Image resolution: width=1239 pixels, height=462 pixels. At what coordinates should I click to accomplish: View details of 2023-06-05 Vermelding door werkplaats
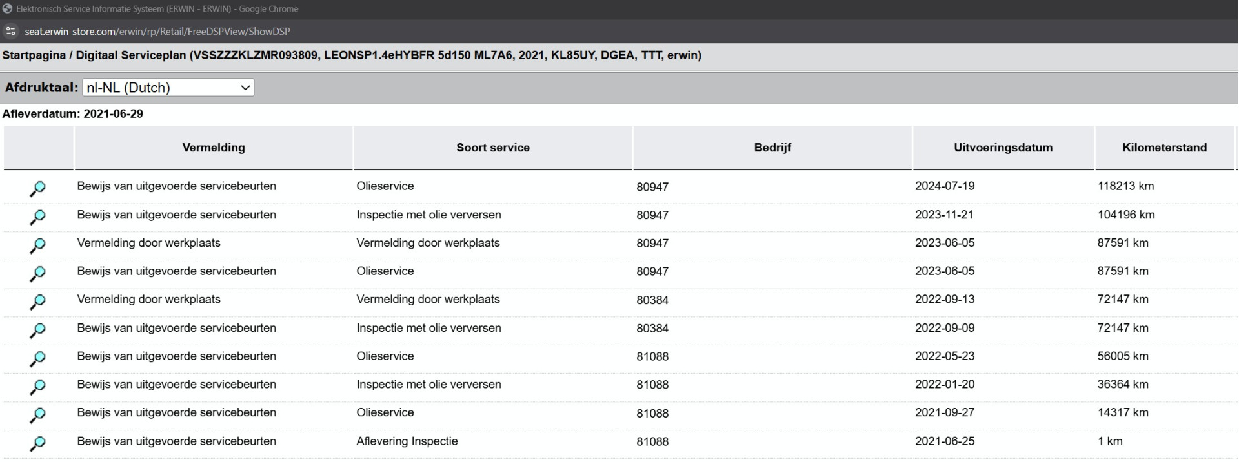click(x=37, y=245)
